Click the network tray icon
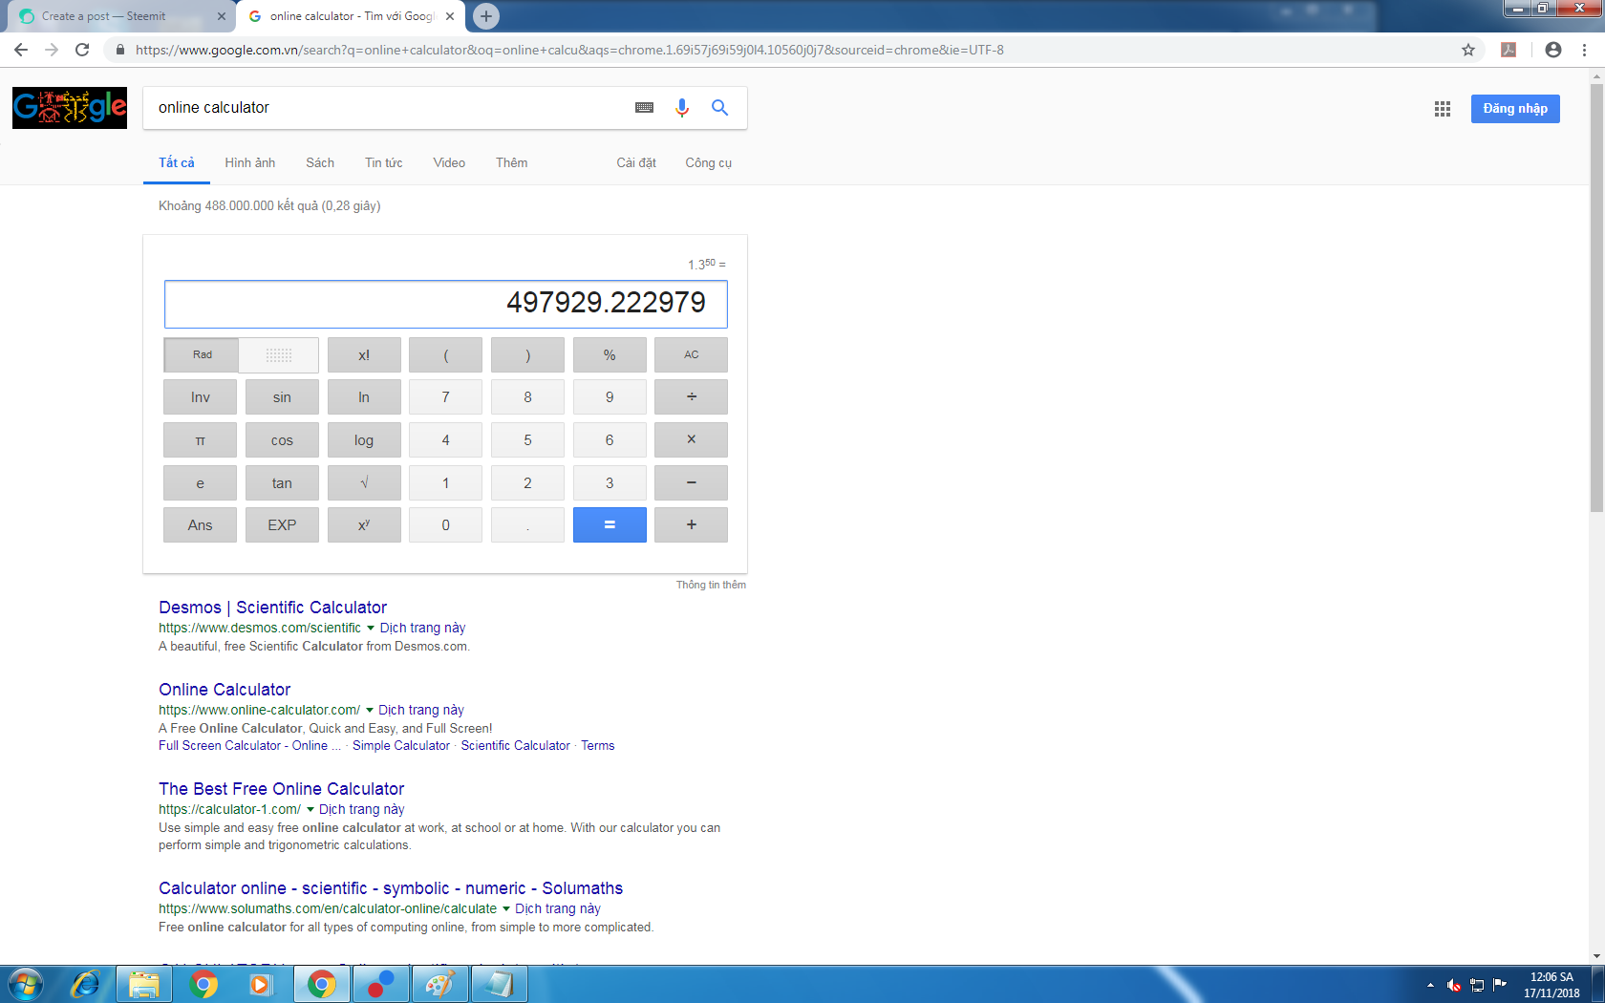Image resolution: width=1605 pixels, height=1003 pixels. pos(1477,985)
